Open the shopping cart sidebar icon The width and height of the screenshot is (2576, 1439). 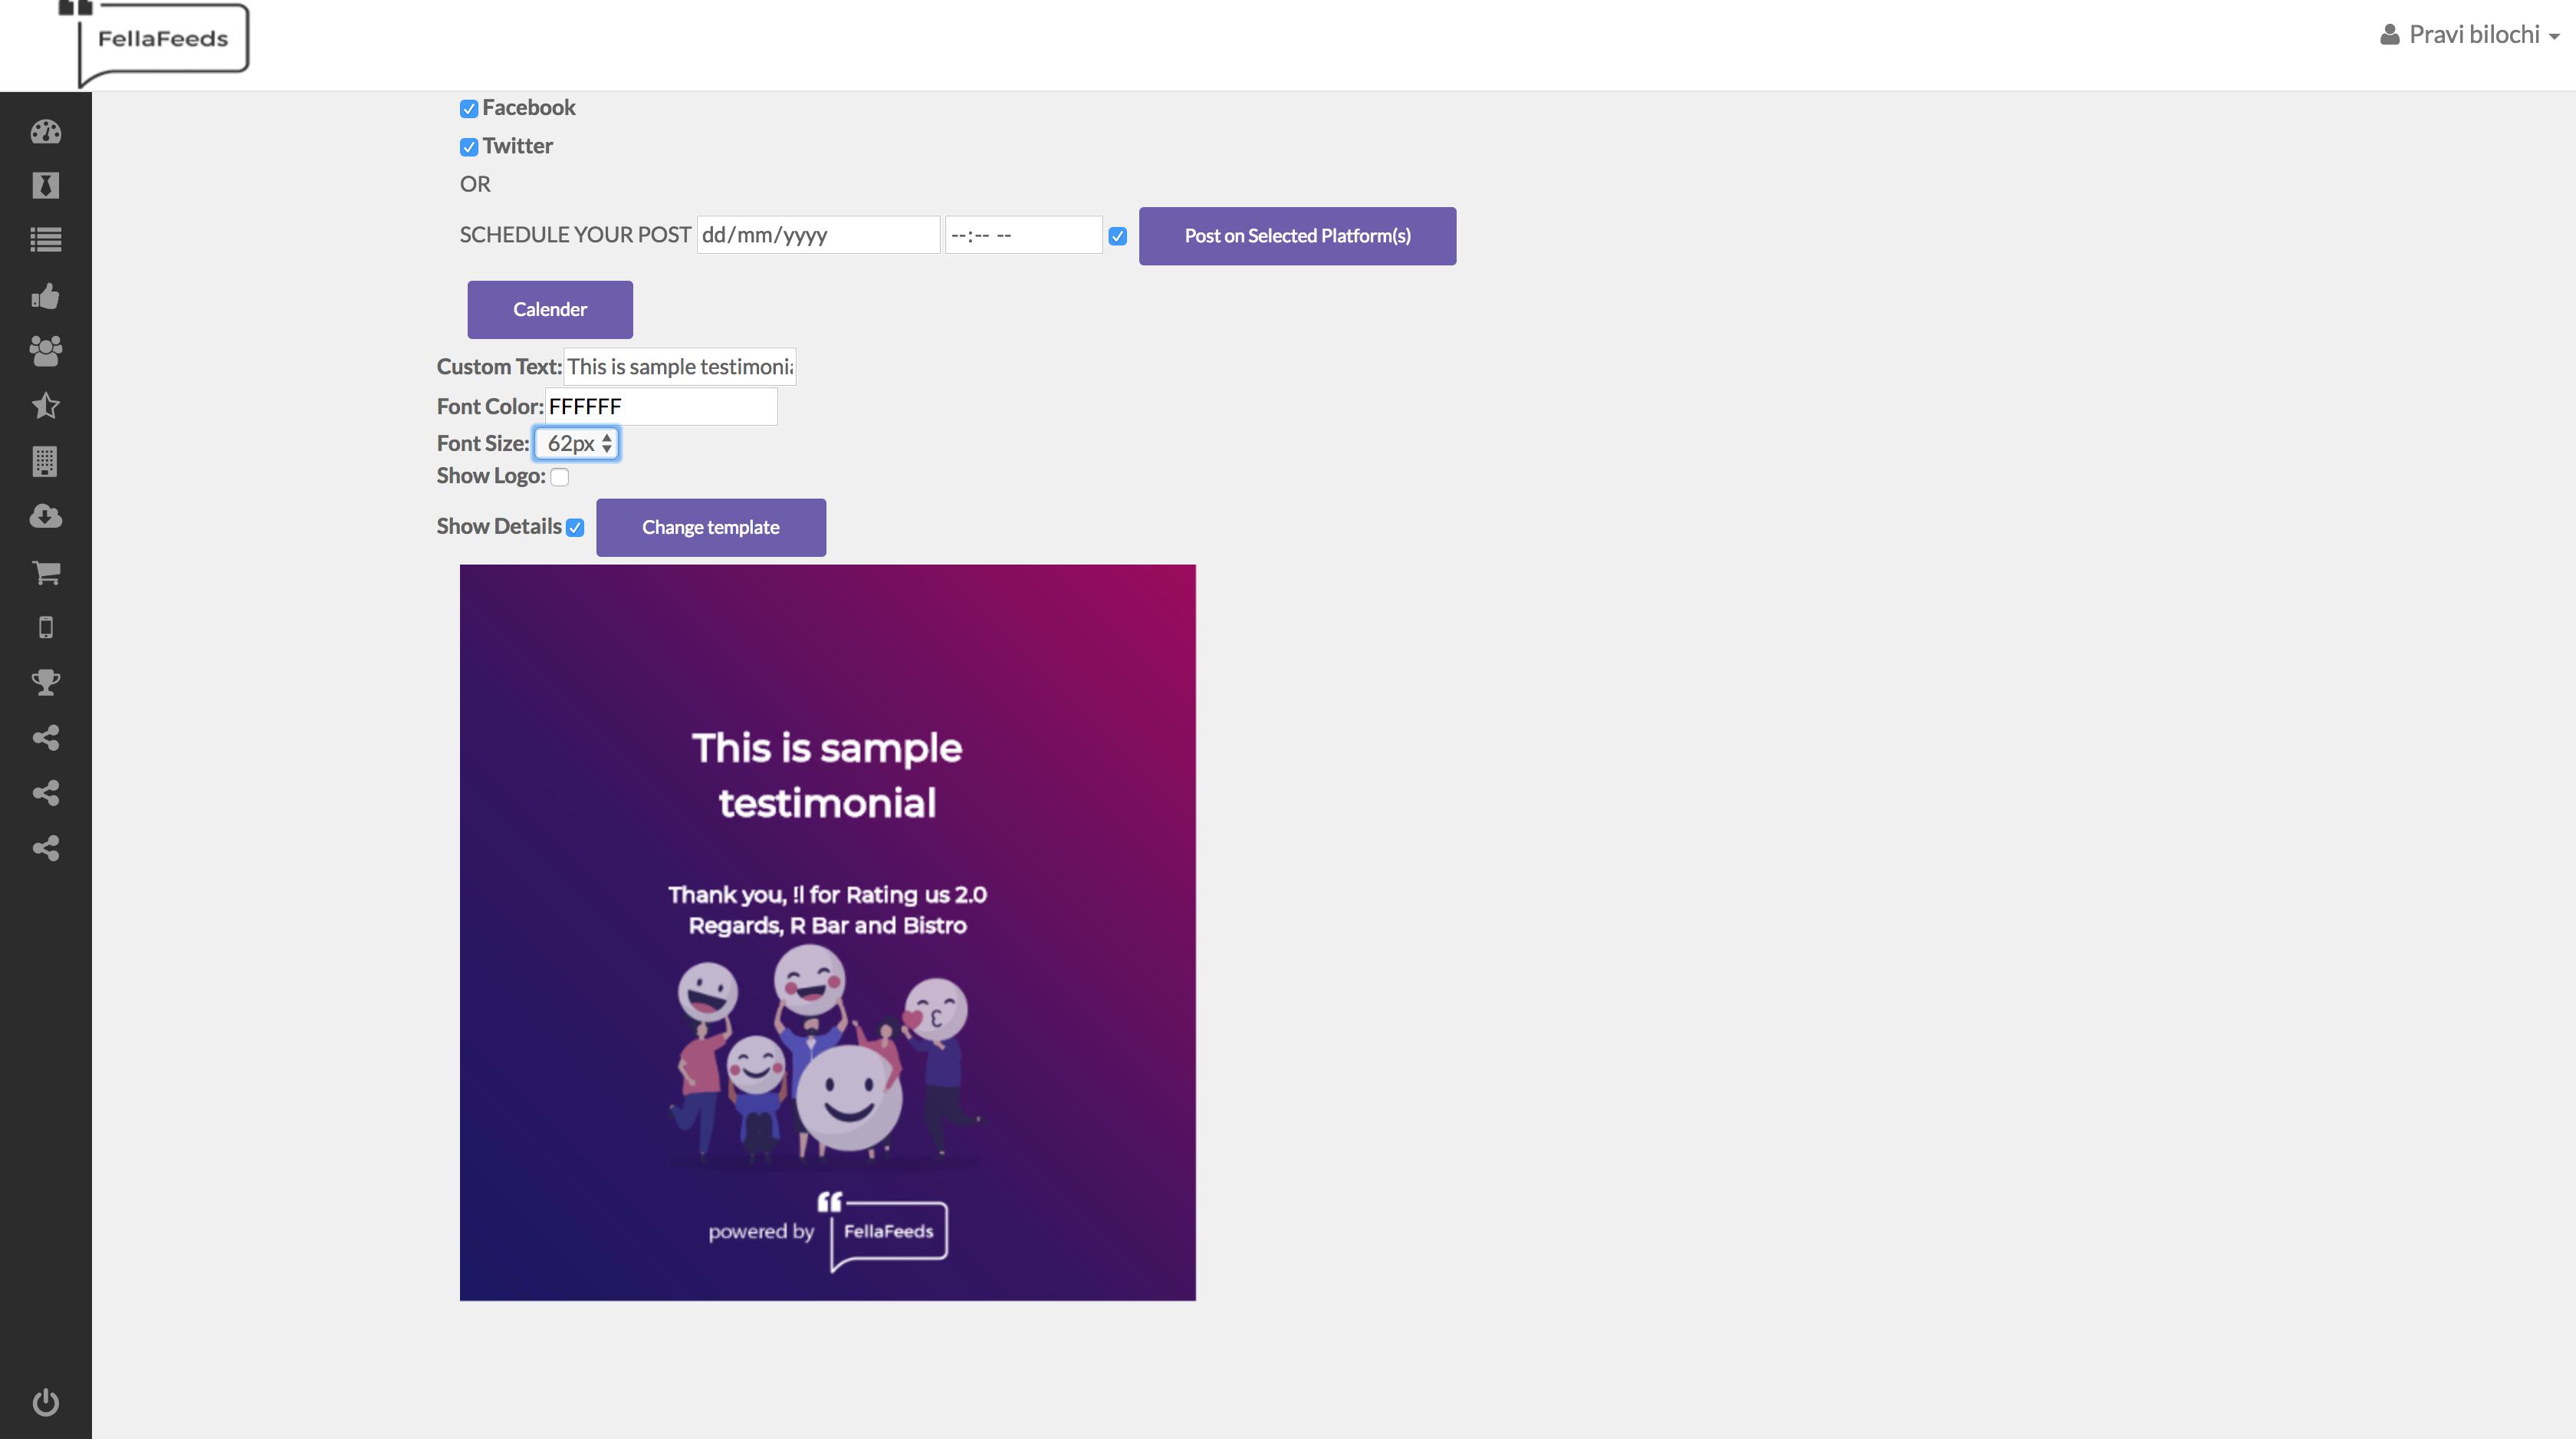pyautogui.click(x=45, y=572)
